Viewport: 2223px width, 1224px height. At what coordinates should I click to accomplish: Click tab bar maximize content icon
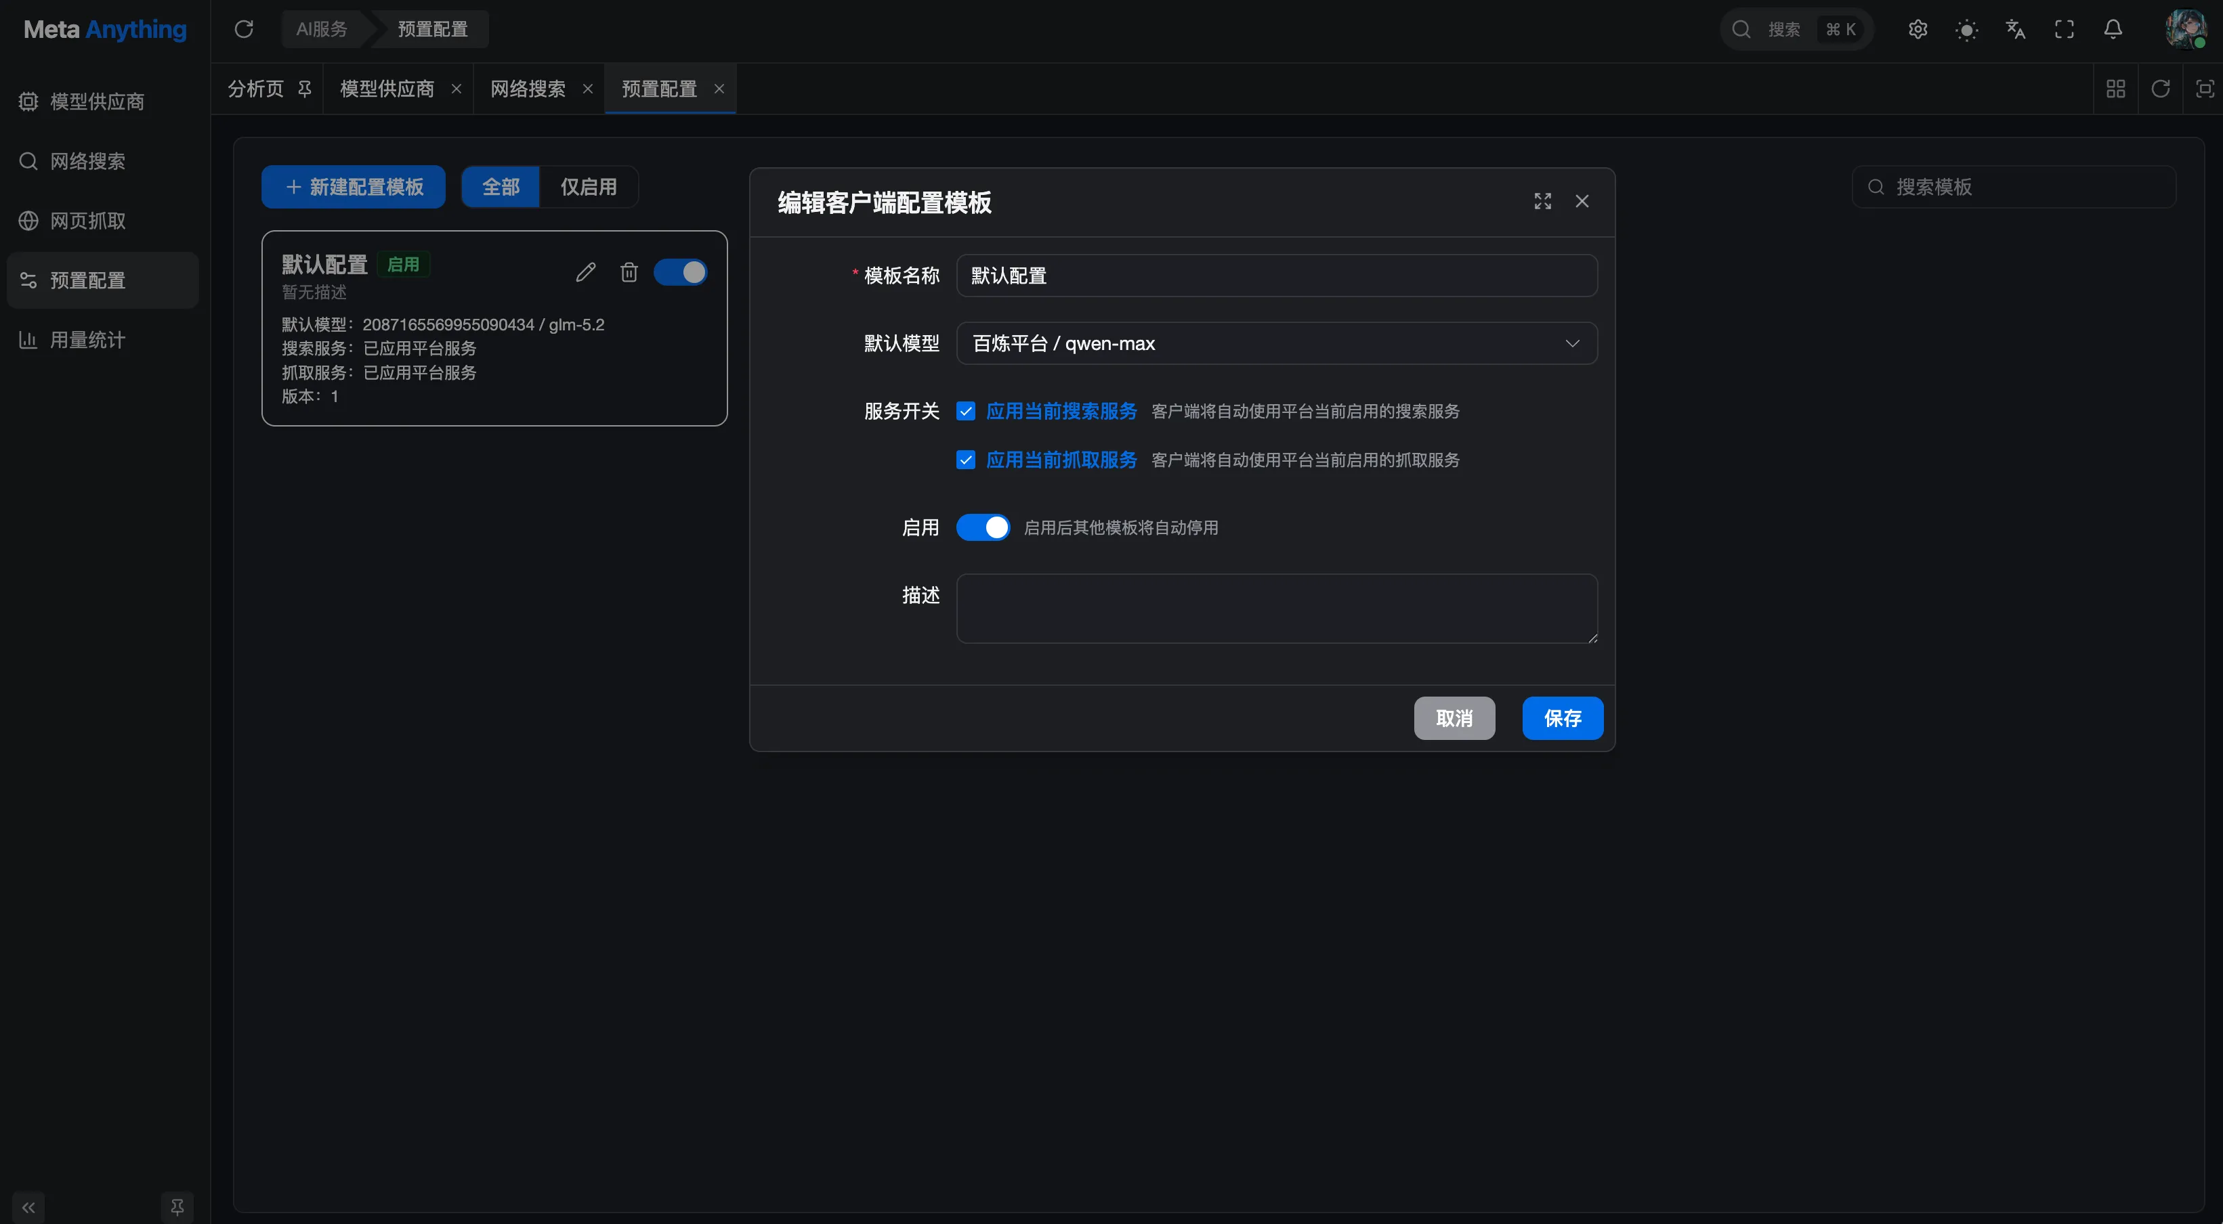point(2205,89)
